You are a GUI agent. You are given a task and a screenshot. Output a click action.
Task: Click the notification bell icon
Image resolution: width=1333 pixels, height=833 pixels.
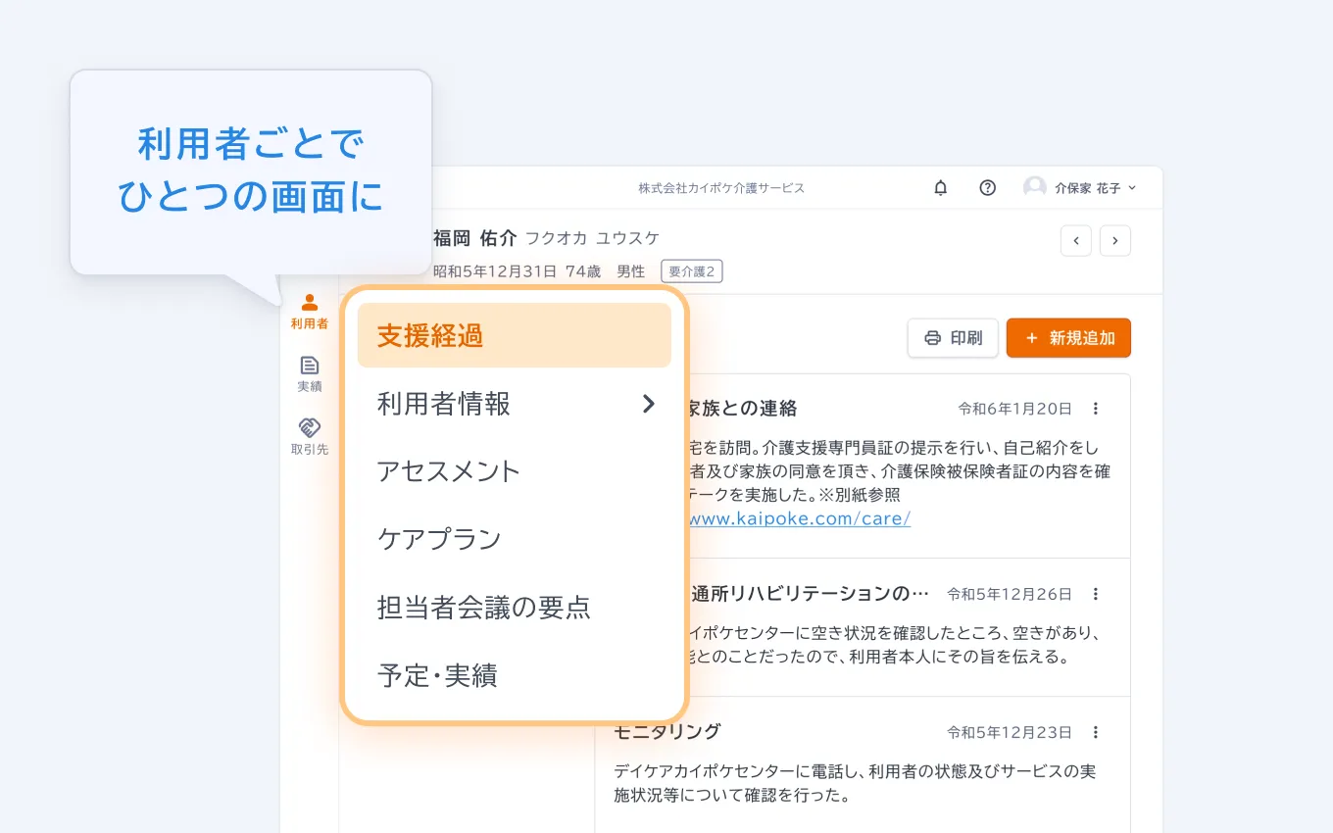click(940, 187)
